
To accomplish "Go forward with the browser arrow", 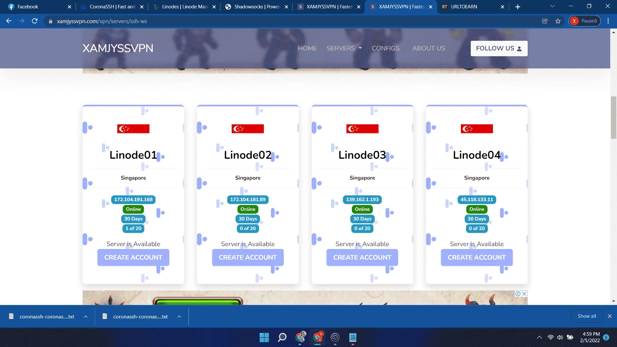I will (22, 21).
